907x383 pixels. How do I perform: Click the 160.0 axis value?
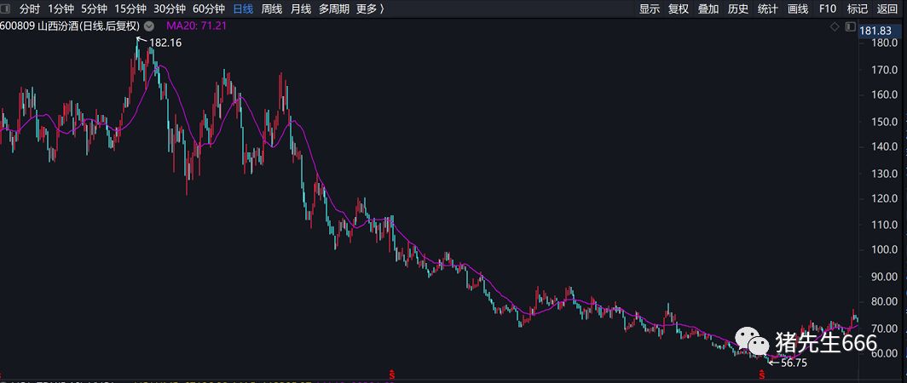pos(885,95)
